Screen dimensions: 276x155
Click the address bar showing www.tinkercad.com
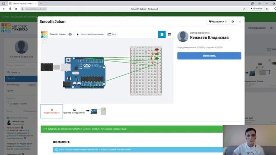[36, 9]
